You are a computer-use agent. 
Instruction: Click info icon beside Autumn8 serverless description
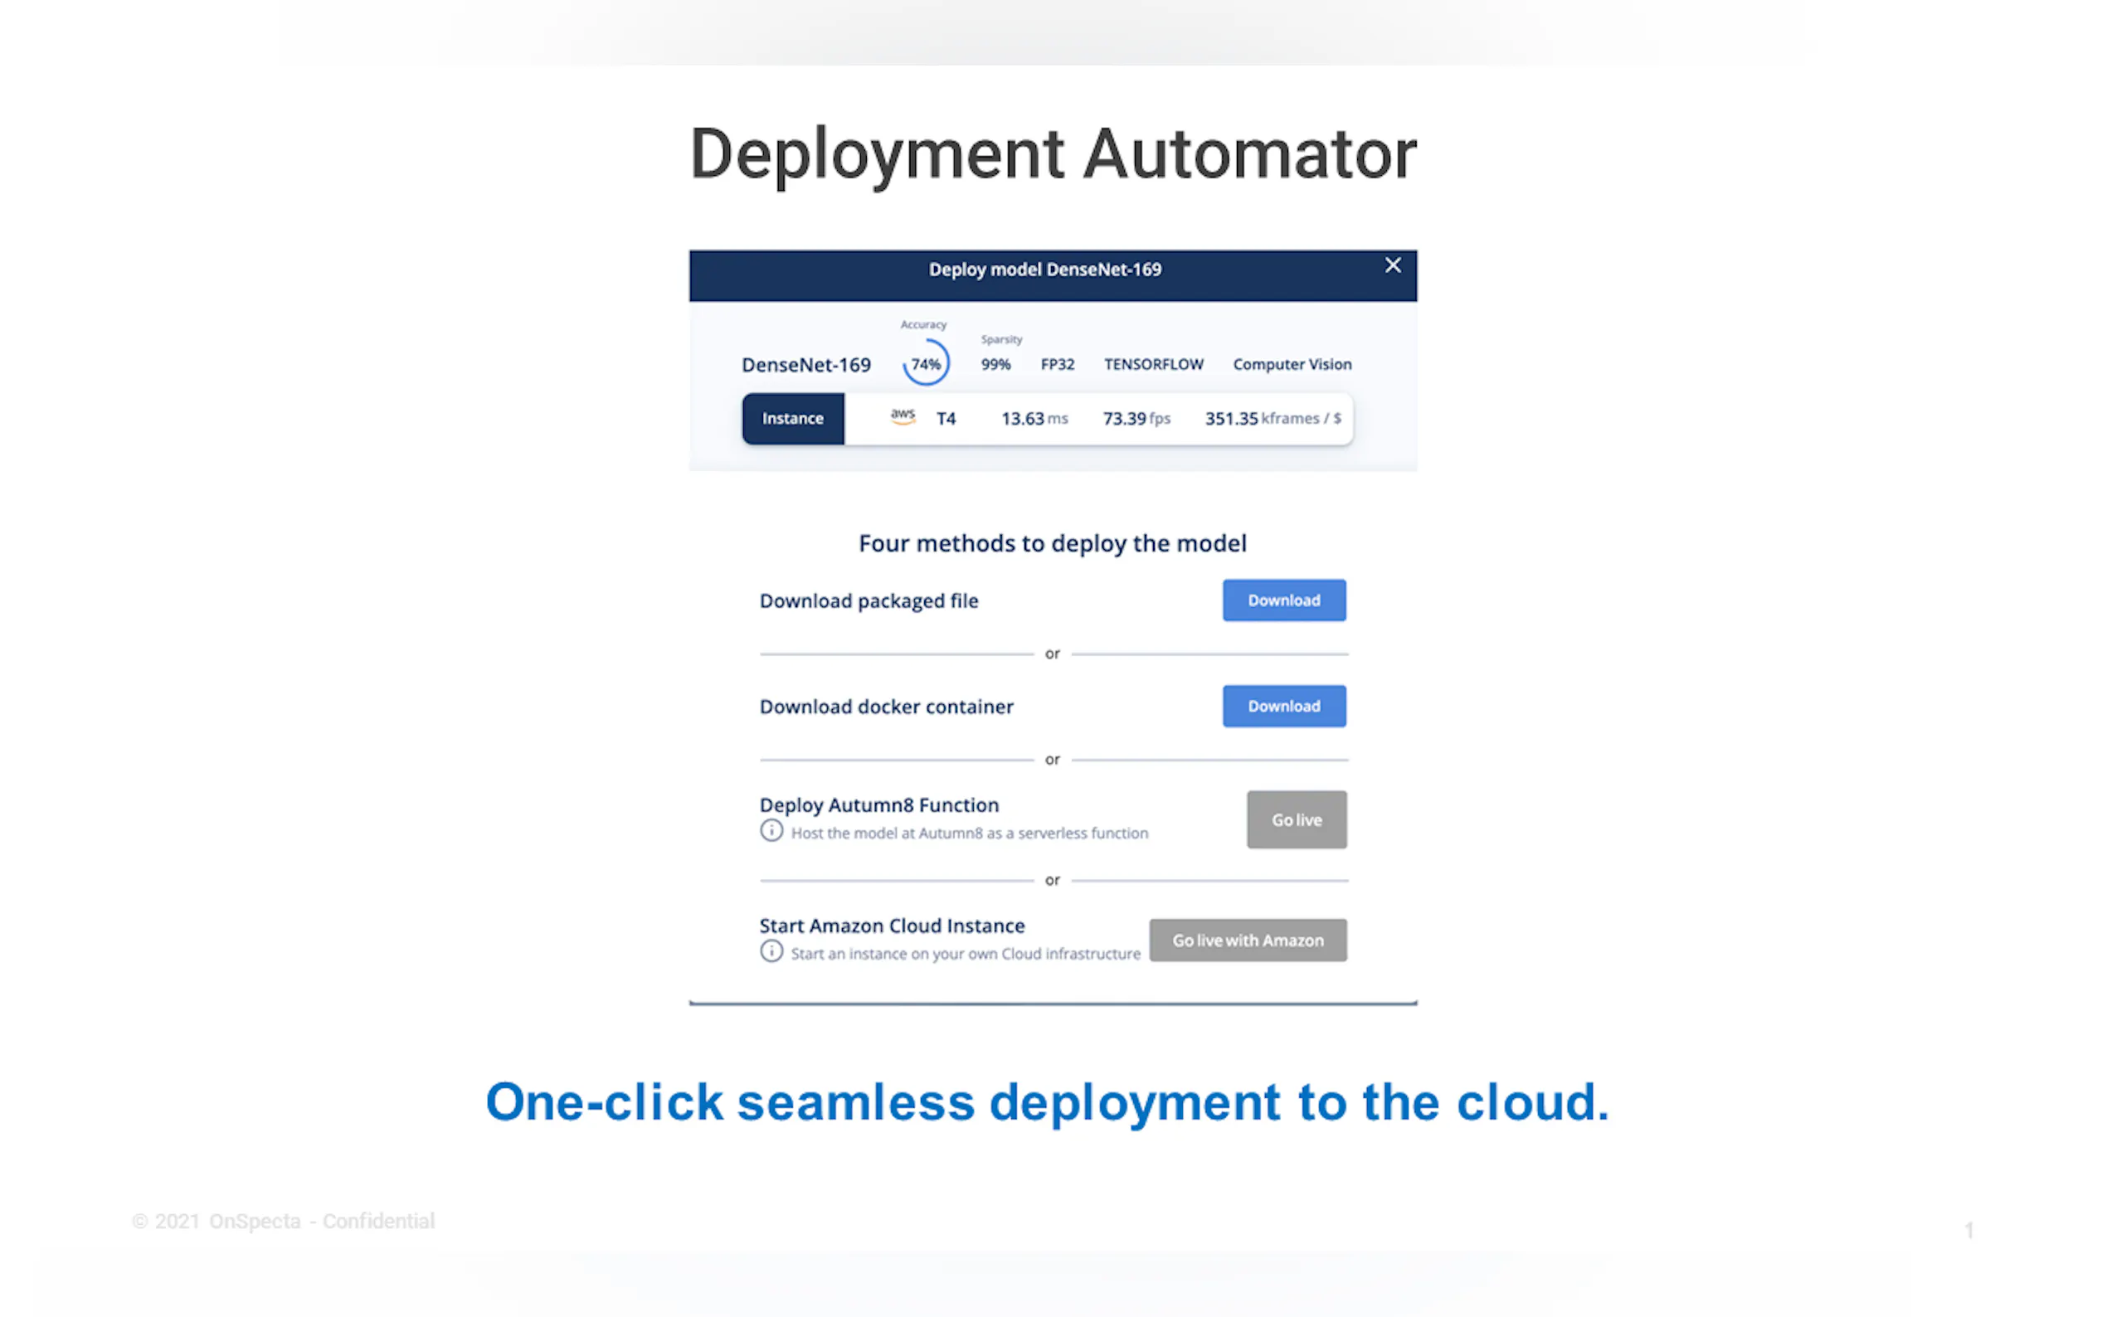(x=771, y=831)
